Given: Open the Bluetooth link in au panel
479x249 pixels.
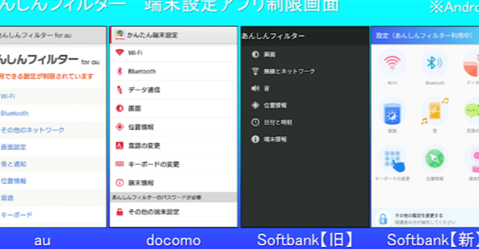Looking at the screenshot, I should (x=15, y=113).
